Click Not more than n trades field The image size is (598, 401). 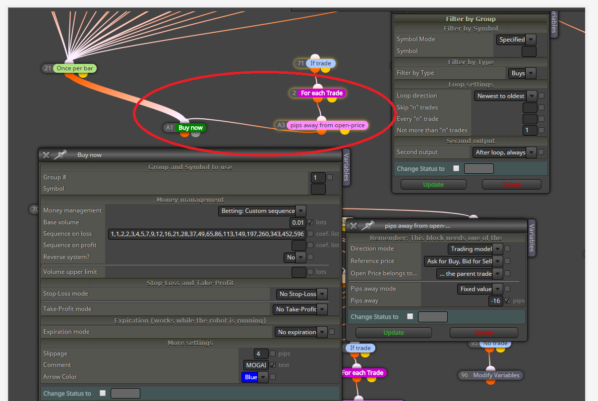530,130
